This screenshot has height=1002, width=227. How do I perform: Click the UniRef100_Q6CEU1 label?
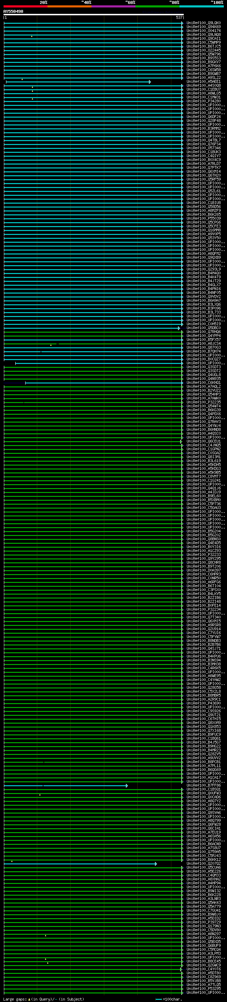(203, 441)
